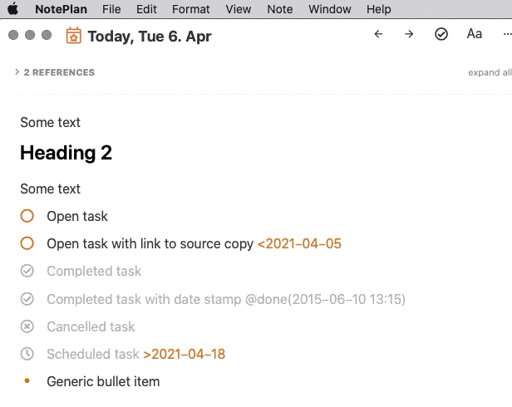
Task: Open the View menu
Action: [x=238, y=9]
